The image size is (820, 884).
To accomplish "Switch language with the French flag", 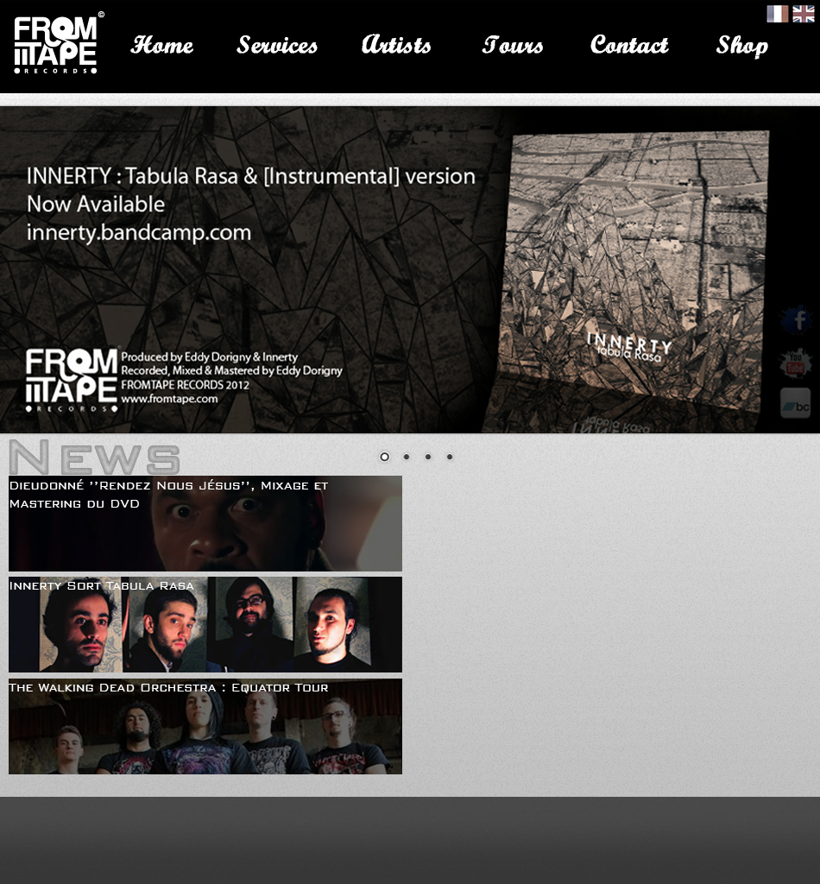I will tap(777, 14).
